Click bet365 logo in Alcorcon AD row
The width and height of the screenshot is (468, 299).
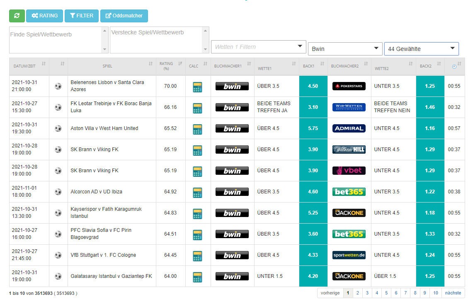point(349,192)
